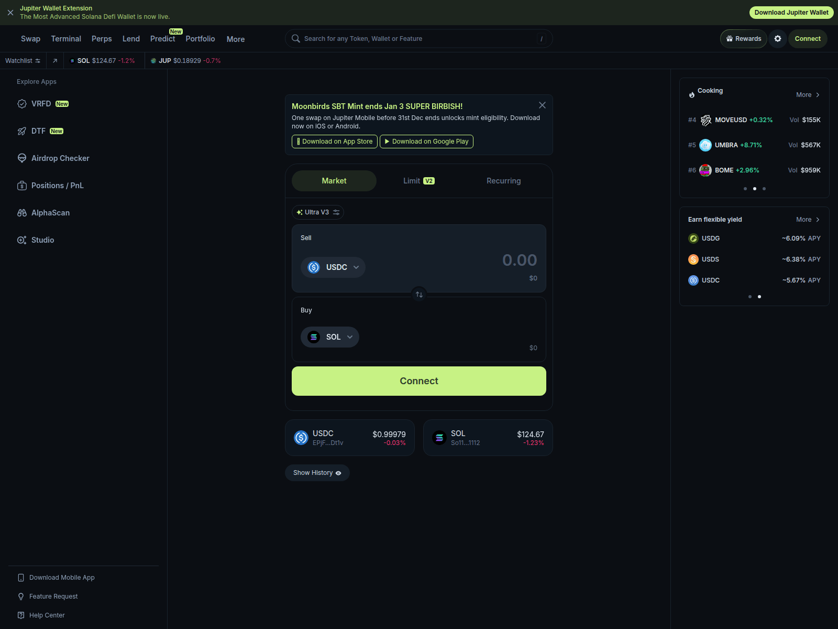Click the USDC info card icon
The height and width of the screenshot is (629, 838).
tap(301, 438)
